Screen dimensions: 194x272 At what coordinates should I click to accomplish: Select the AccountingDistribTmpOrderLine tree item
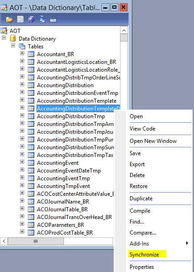click(79, 78)
